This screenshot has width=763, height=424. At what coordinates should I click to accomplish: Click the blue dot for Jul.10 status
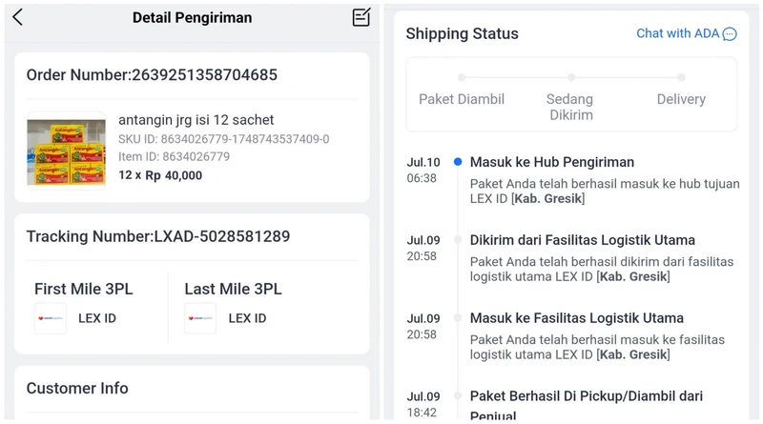(x=458, y=162)
